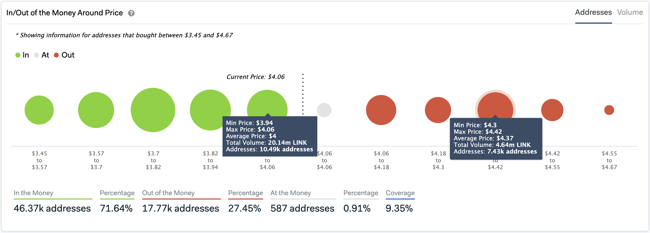The width and height of the screenshot is (650, 233).
Task: Click the 'Out of the Money' heading
Action: [x=168, y=193]
